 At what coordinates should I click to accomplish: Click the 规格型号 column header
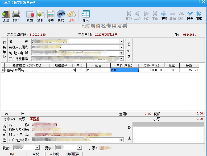61,65
